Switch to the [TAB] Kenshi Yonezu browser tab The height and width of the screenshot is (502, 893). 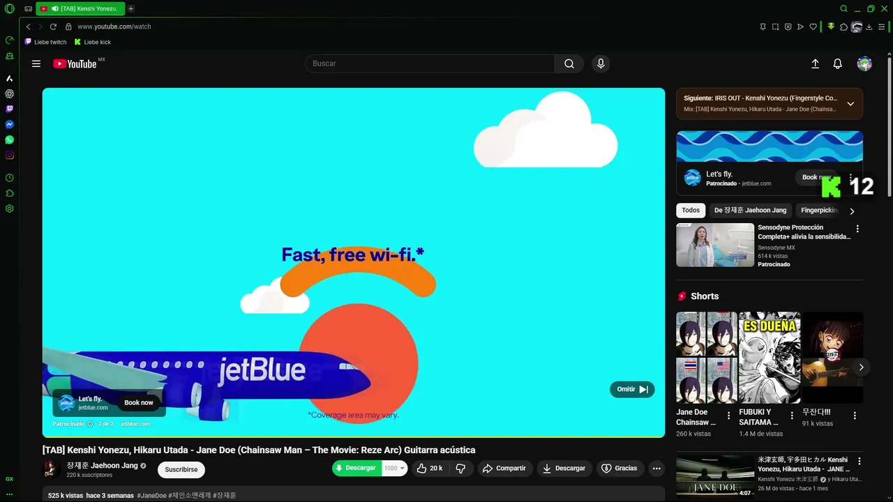(81, 8)
